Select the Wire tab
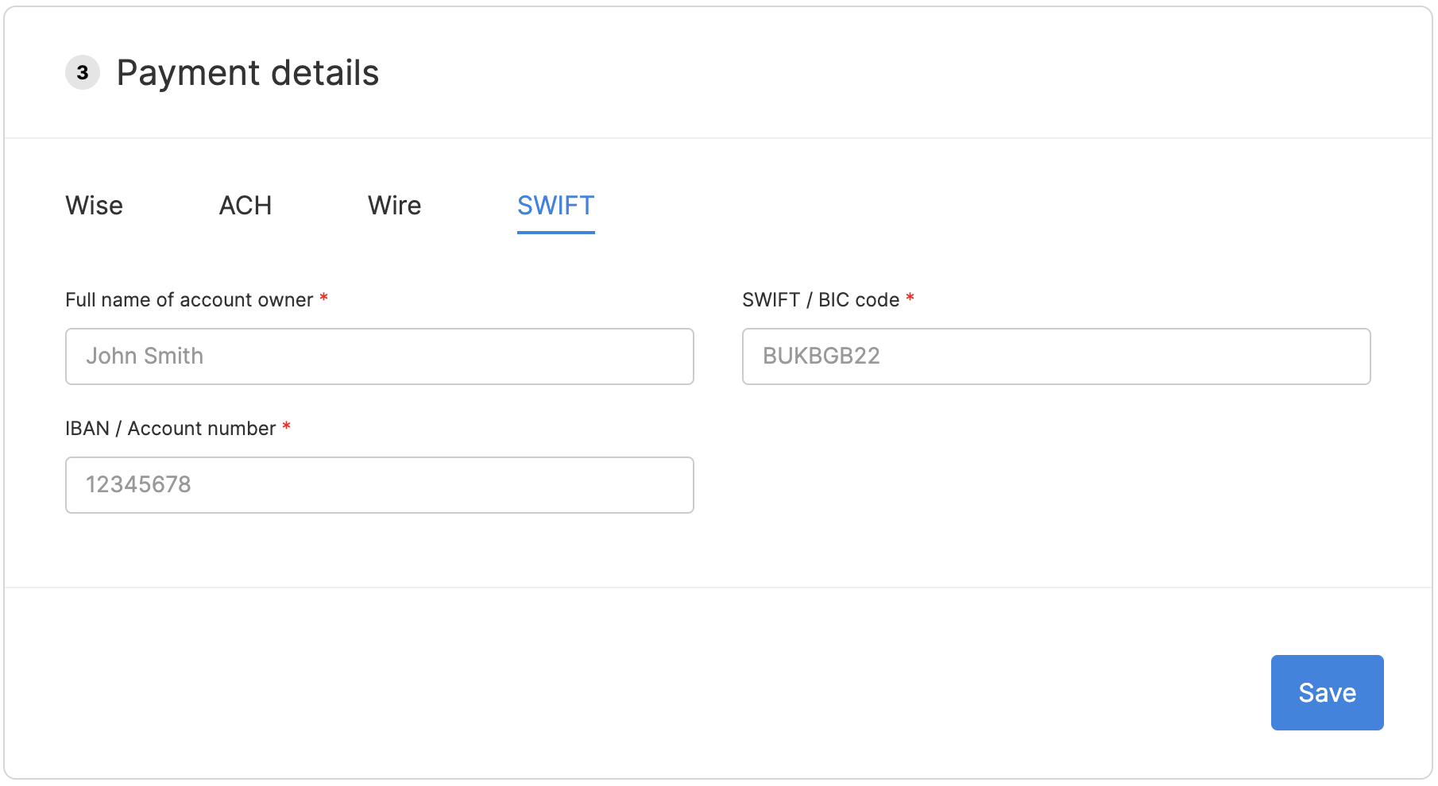This screenshot has height=786, width=1438. (x=394, y=206)
